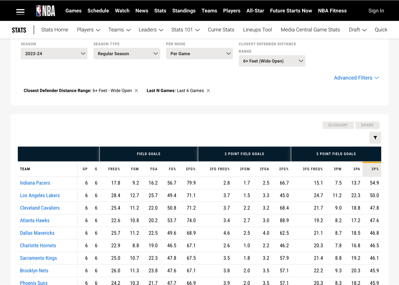The width and height of the screenshot is (399, 285).
Task: Click Sign In
Action: pos(376,11)
